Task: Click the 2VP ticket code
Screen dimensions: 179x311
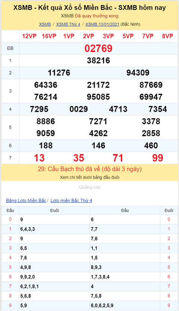Action: (x=88, y=36)
